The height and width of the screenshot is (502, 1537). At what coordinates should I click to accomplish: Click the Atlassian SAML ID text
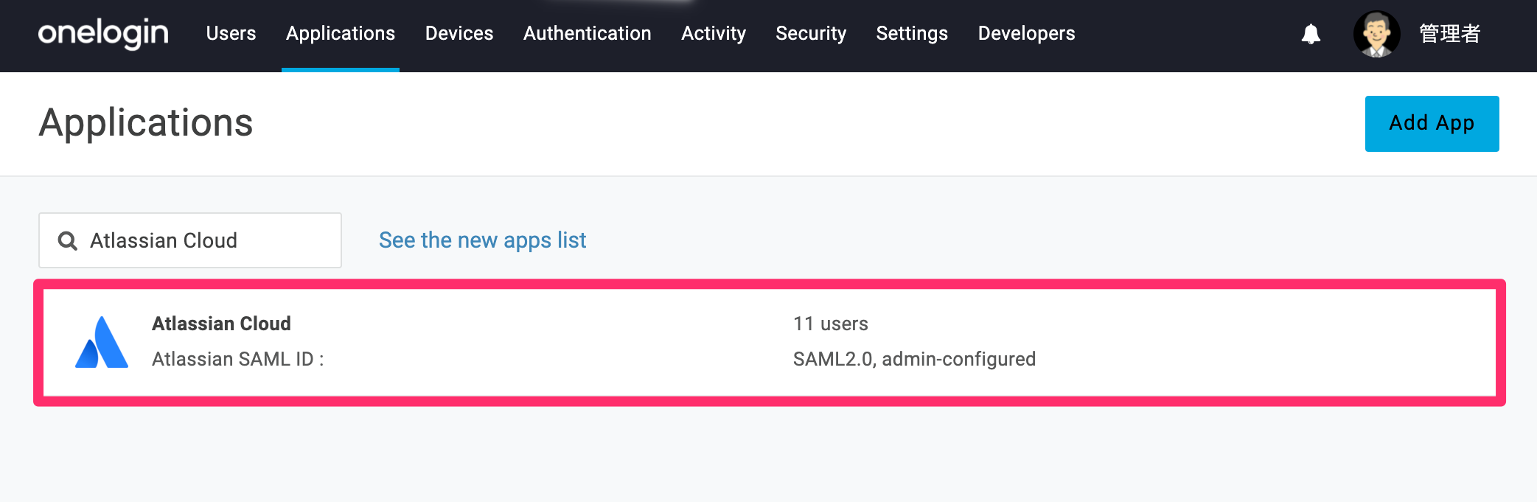(237, 359)
